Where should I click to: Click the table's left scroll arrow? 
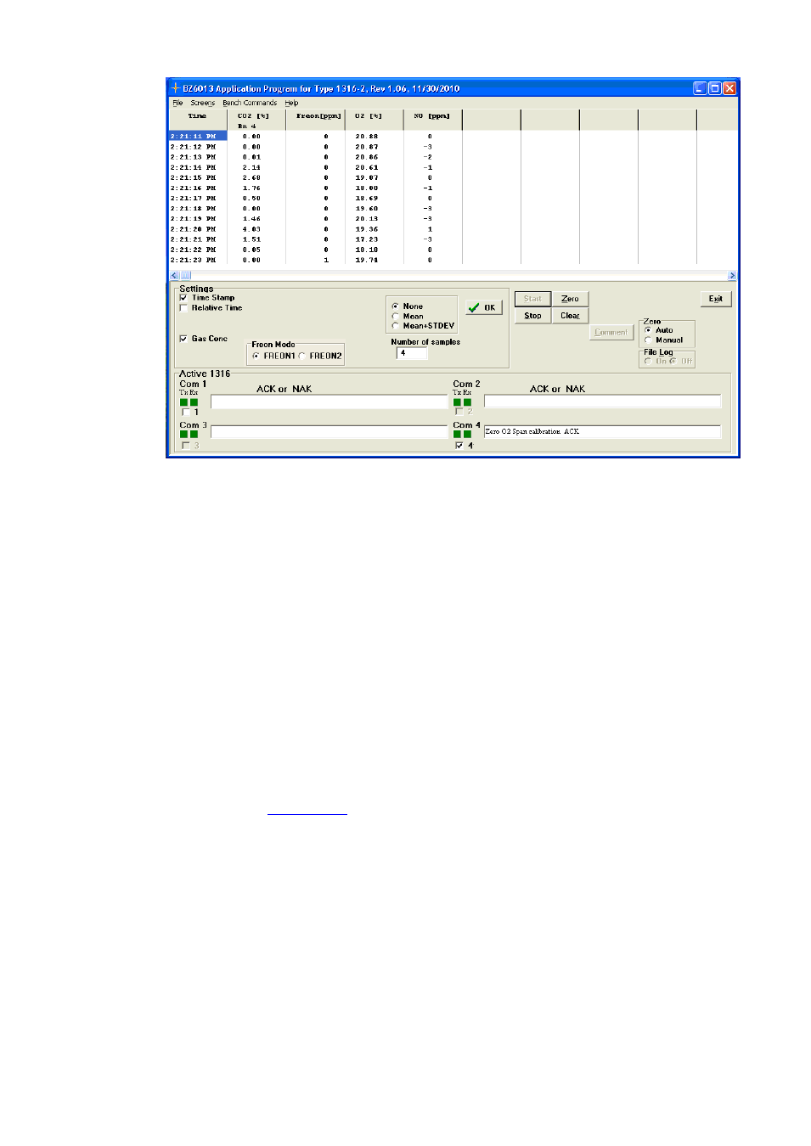pos(174,276)
